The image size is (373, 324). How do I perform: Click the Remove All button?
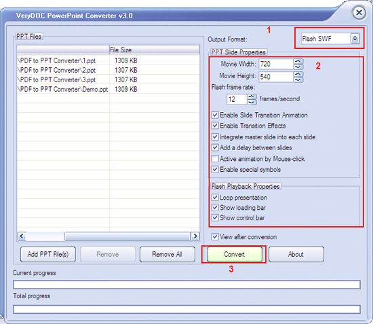(x=168, y=254)
